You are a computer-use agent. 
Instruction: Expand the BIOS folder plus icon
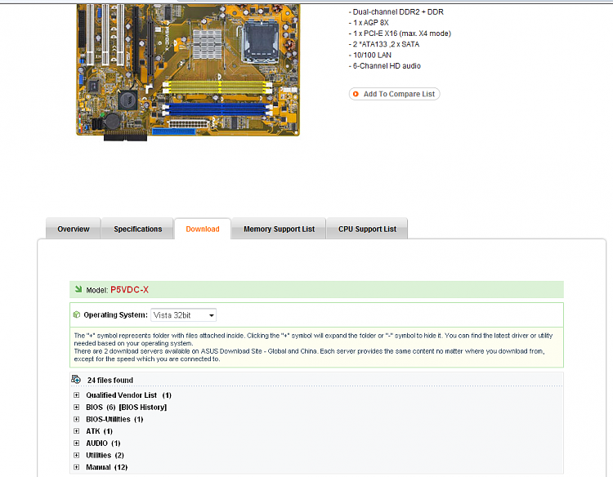[77, 407]
